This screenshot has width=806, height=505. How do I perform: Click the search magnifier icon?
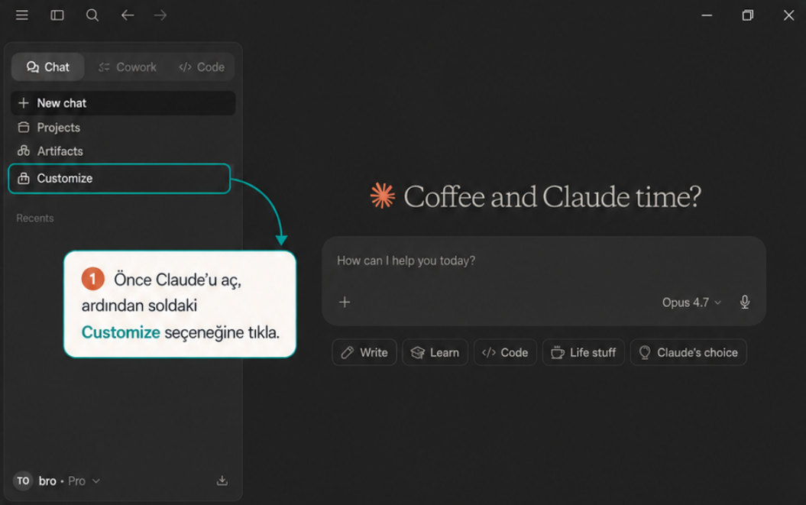[x=92, y=15]
